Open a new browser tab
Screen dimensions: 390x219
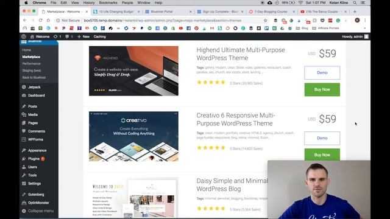click(355, 12)
